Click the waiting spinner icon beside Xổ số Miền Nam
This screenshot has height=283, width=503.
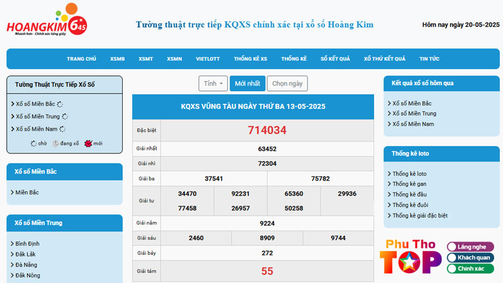[62, 129]
